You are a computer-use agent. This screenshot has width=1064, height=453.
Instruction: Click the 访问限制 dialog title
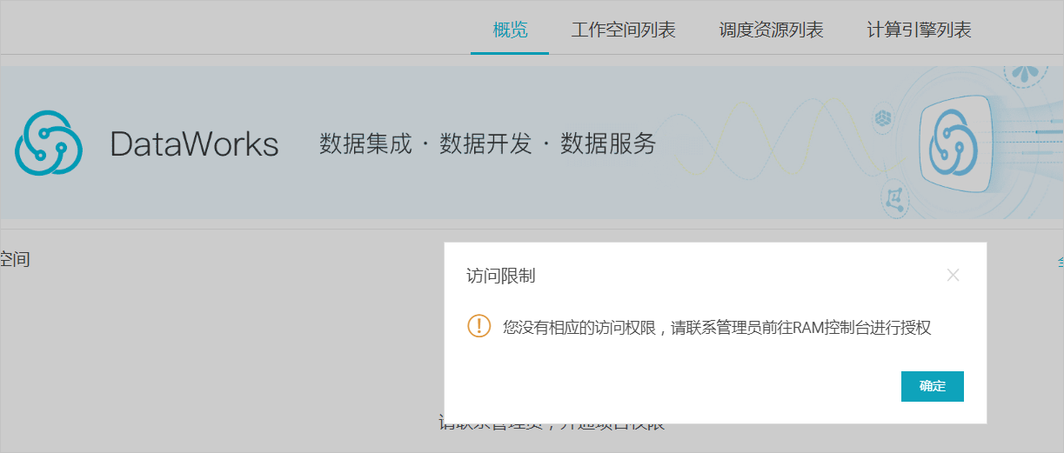tap(501, 276)
